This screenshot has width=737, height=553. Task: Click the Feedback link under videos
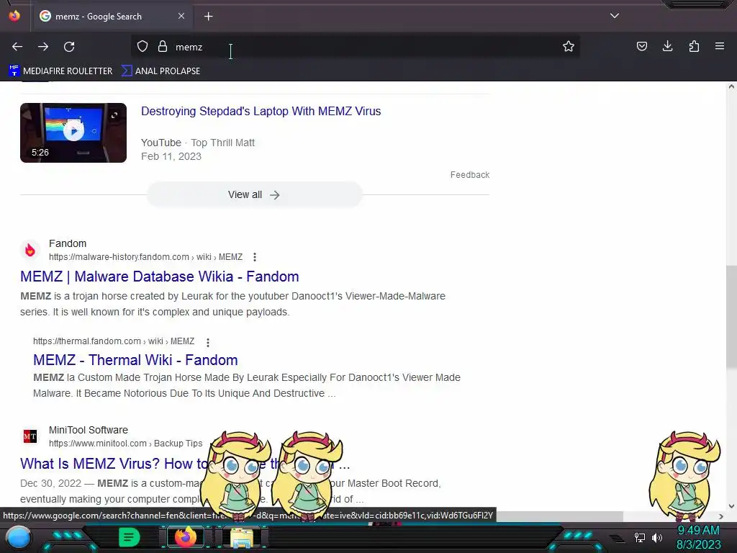click(x=469, y=175)
